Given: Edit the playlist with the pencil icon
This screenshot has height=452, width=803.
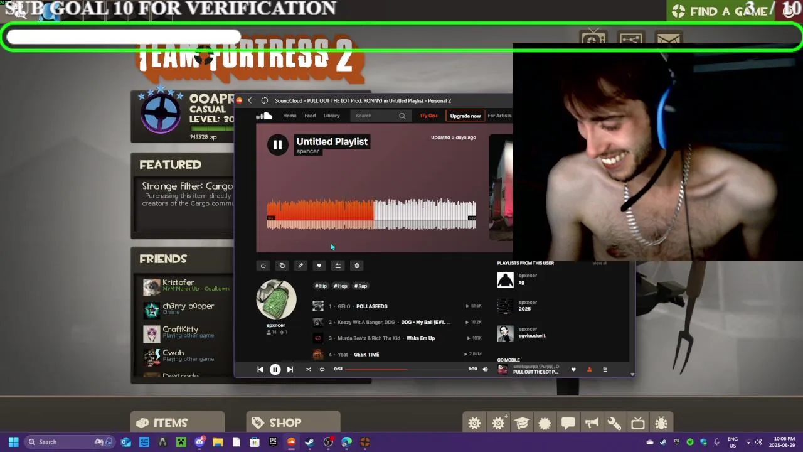Looking at the screenshot, I should (x=300, y=266).
